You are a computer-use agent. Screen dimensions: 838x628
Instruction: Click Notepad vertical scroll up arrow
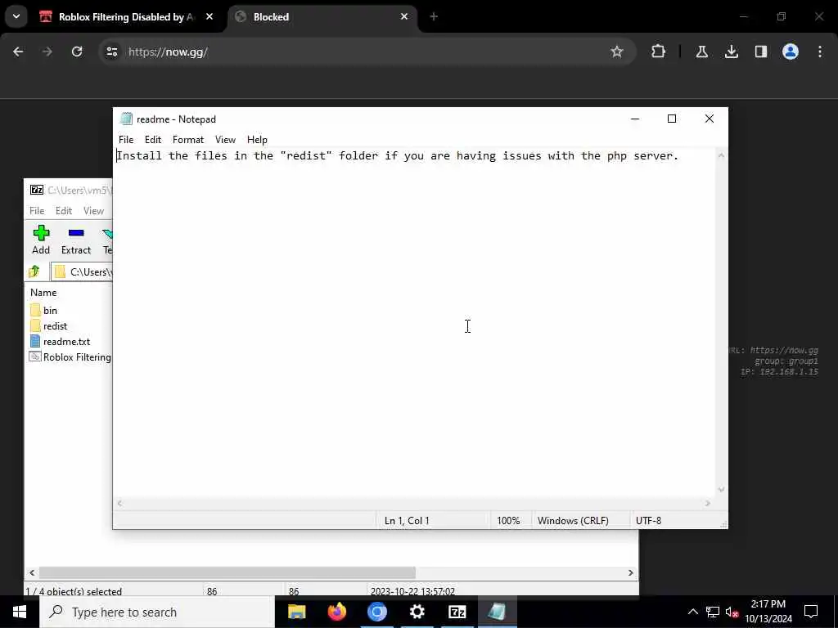pos(721,155)
